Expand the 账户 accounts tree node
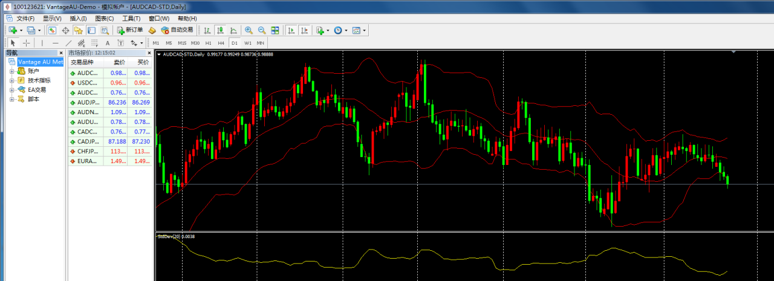Viewport: 774px width, 281px height. pyautogui.click(x=11, y=71)
